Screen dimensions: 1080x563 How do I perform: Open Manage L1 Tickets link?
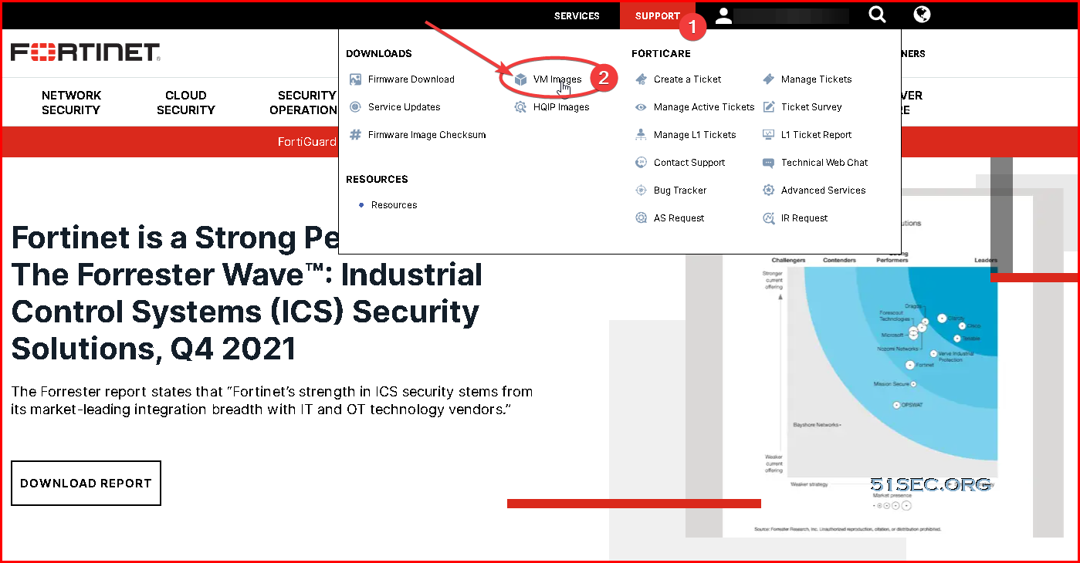pos(695,135)
